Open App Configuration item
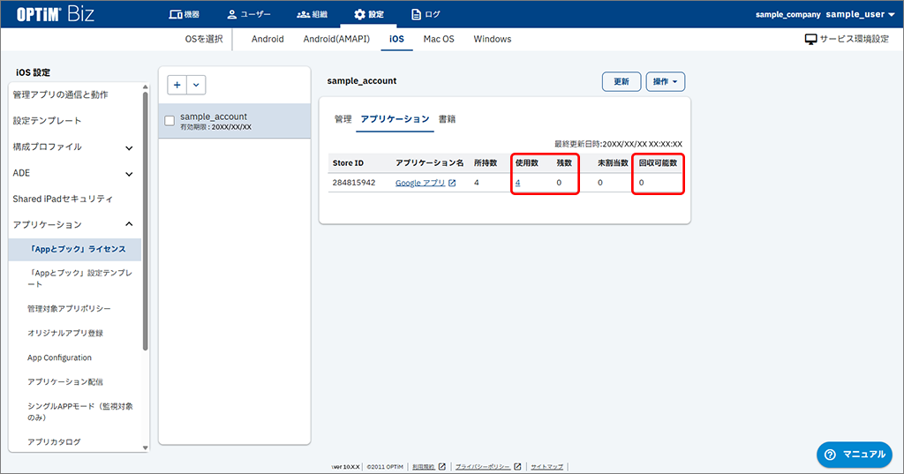The height and width of the screenshot is (474, 904). [x=59, y=357]
